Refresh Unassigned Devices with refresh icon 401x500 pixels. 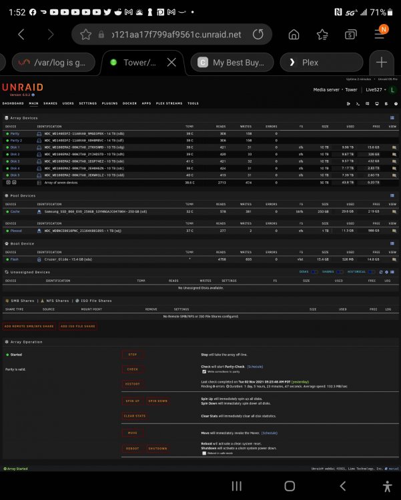381,272
